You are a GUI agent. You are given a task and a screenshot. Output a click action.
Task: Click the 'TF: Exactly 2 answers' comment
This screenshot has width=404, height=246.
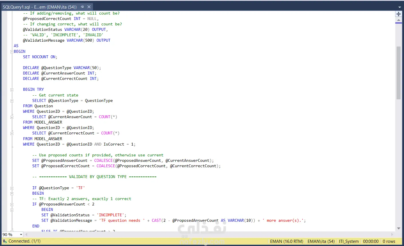click(x=82, y=199)
